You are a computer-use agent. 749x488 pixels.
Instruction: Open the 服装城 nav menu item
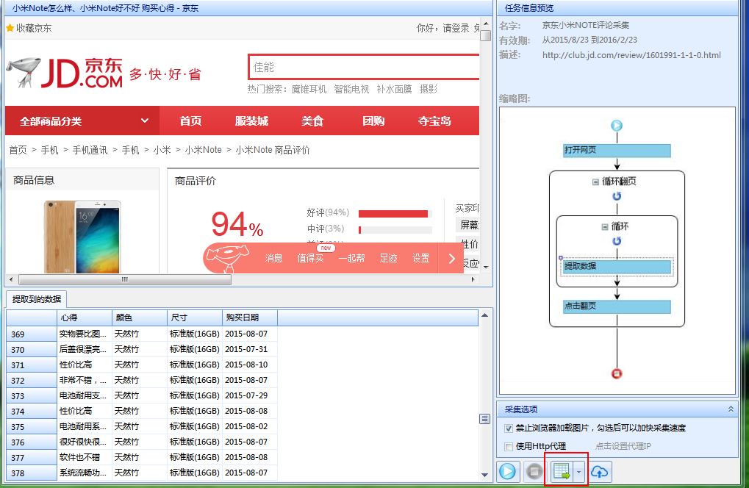(251, 121)
